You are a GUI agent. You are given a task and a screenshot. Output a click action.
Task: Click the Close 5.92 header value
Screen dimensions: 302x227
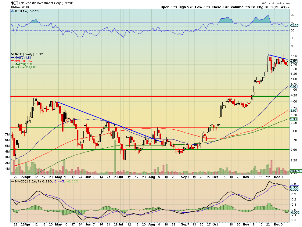pyautogui.click(x=220, y=7)
